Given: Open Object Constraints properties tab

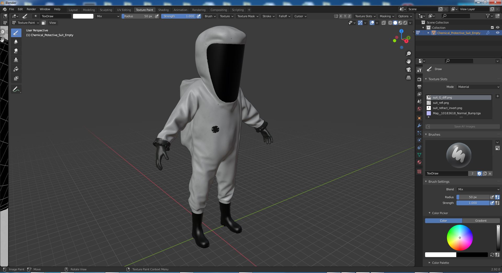Looking at the screenshot, I should (419, 147).
